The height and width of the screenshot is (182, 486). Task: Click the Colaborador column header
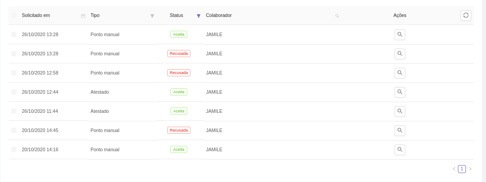pos(219,15)
